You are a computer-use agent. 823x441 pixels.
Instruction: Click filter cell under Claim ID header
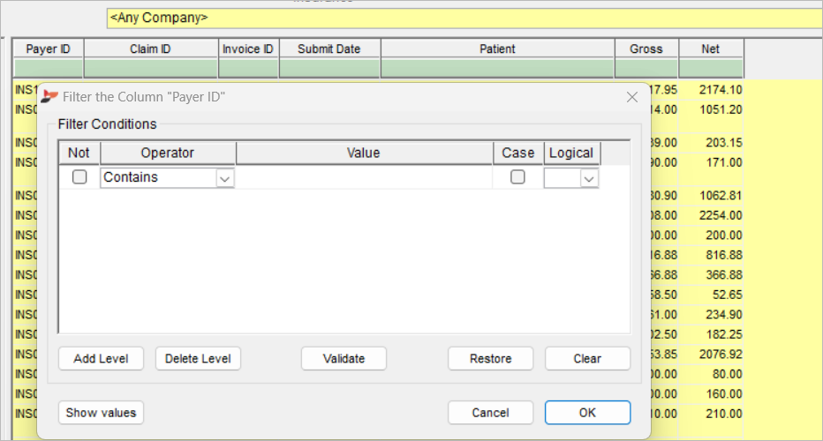151,69
